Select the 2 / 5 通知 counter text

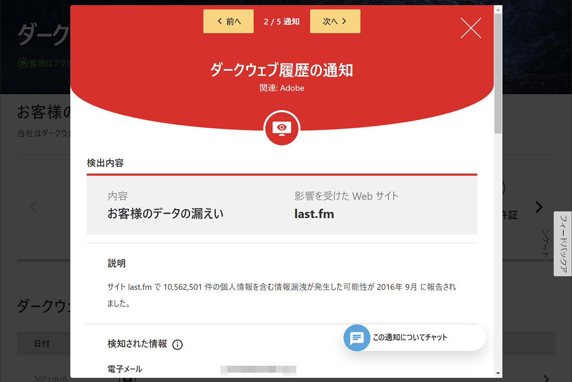282,21
